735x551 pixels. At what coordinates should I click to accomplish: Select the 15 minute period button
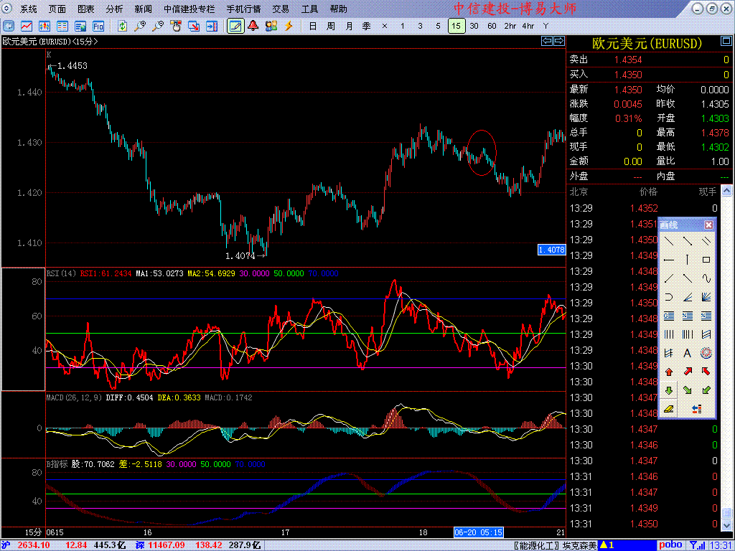pos(457,26)
